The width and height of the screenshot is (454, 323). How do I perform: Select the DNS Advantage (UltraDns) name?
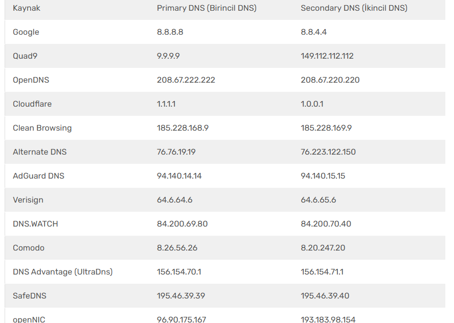(x=62, y=272)
